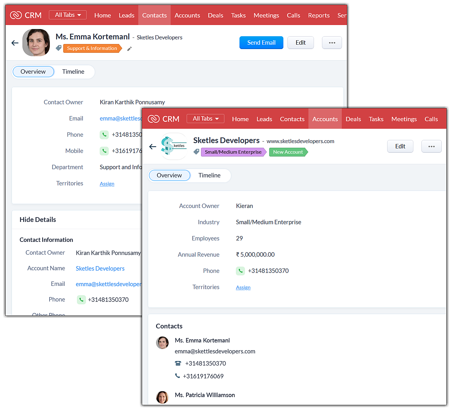Click the tag icon beside Support & Information

pos(59,48)
